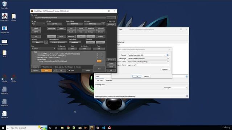The height and width of the screenshot is (130, 232).
Task: Click Cancel in the Ghidra import dialog
Action: (146, 76)
